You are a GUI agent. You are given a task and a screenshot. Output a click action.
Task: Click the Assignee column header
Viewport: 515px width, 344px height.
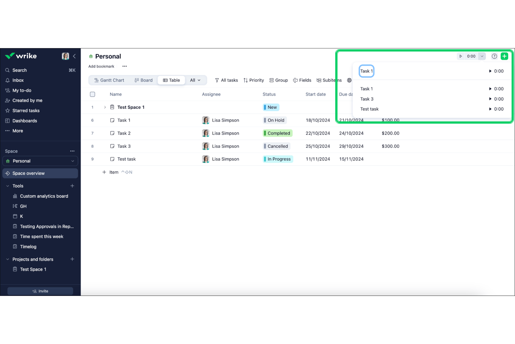[x=211, y=94]
